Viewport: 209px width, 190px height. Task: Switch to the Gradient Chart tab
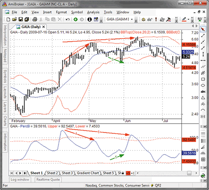[88, 173]
